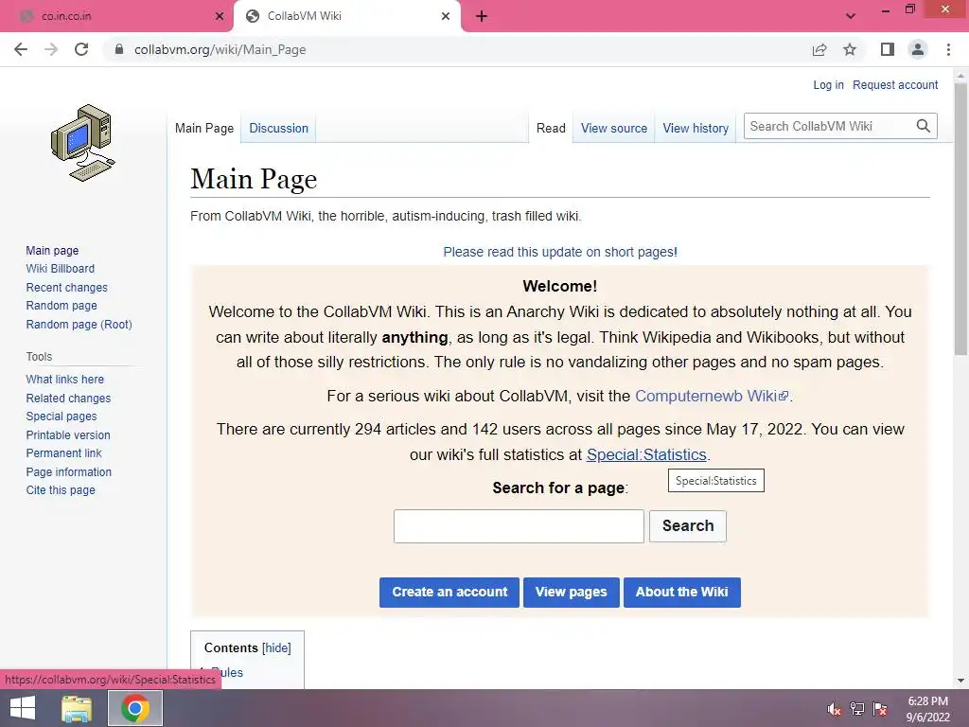Screen dimensions: 969x727
Task: Select the Read view tab
Action: tap(551, 128)
